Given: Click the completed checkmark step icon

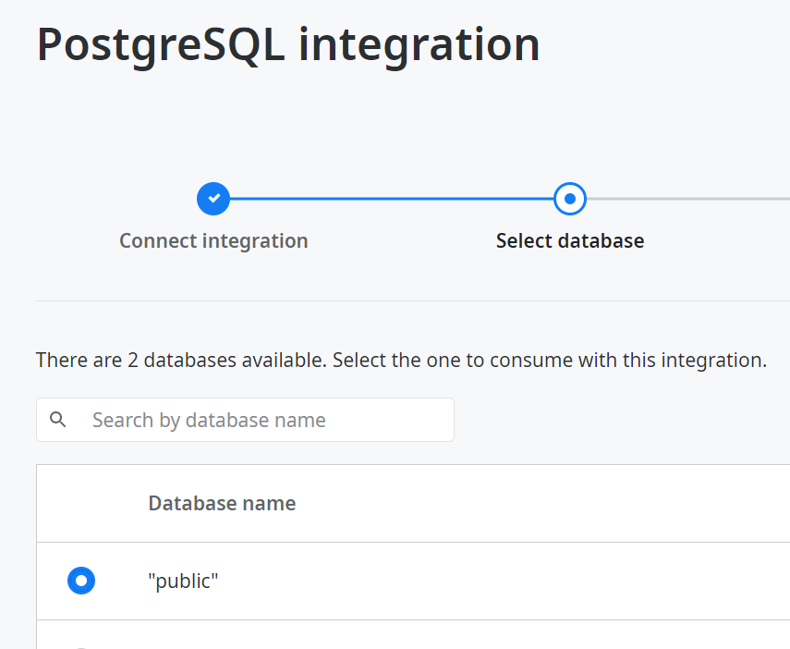Looking at the screenshot, I should click(213, 198).
